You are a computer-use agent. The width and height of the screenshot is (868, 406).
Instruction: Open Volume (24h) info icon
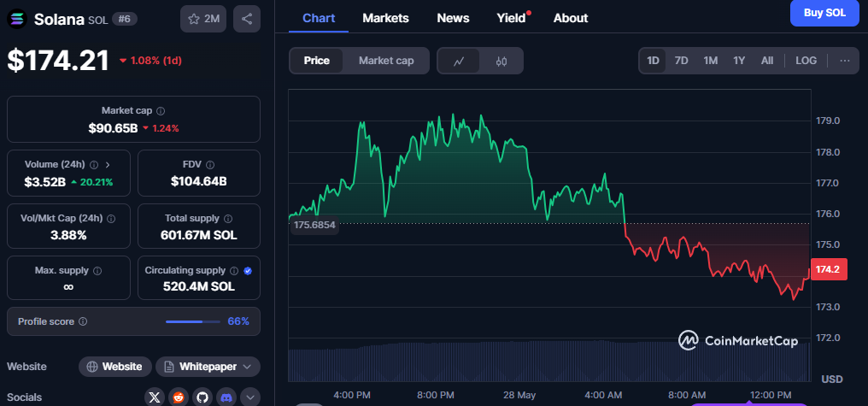coord(94,164)
